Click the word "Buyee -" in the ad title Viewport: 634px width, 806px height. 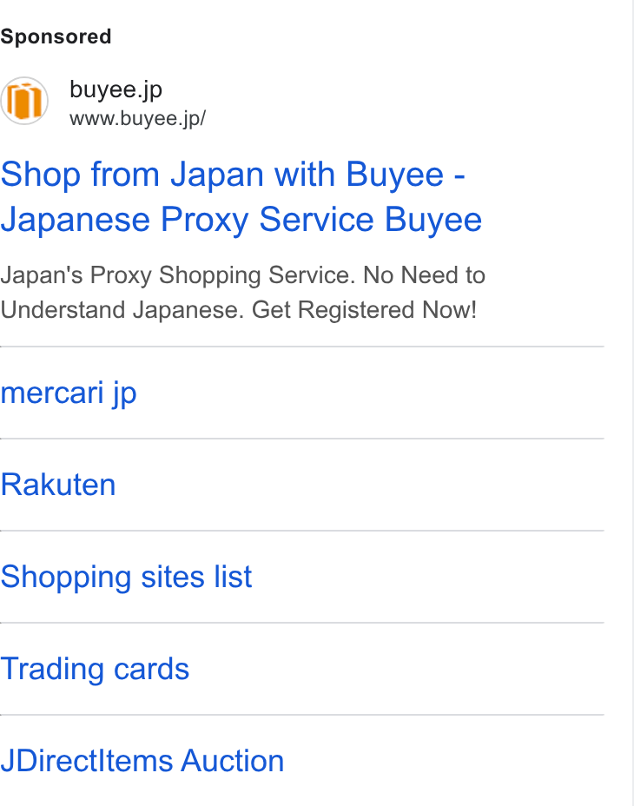tap(406, 175)
